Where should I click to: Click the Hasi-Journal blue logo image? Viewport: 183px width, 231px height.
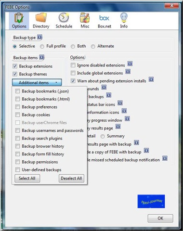point(151,201)
